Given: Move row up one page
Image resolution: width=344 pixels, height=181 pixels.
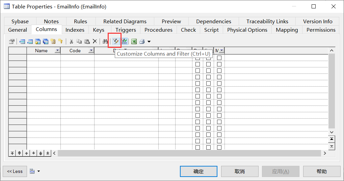Looking at the screenshot, I should [x=19, y=153].
